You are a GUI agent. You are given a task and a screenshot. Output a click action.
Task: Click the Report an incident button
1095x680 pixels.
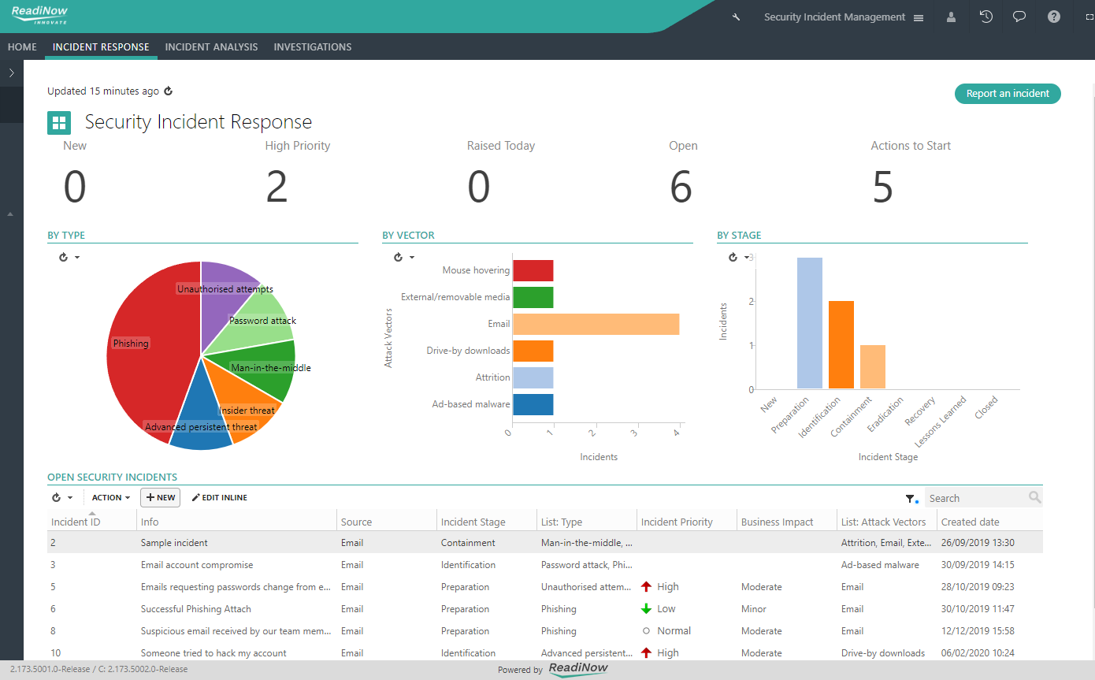coord(1008,94)
